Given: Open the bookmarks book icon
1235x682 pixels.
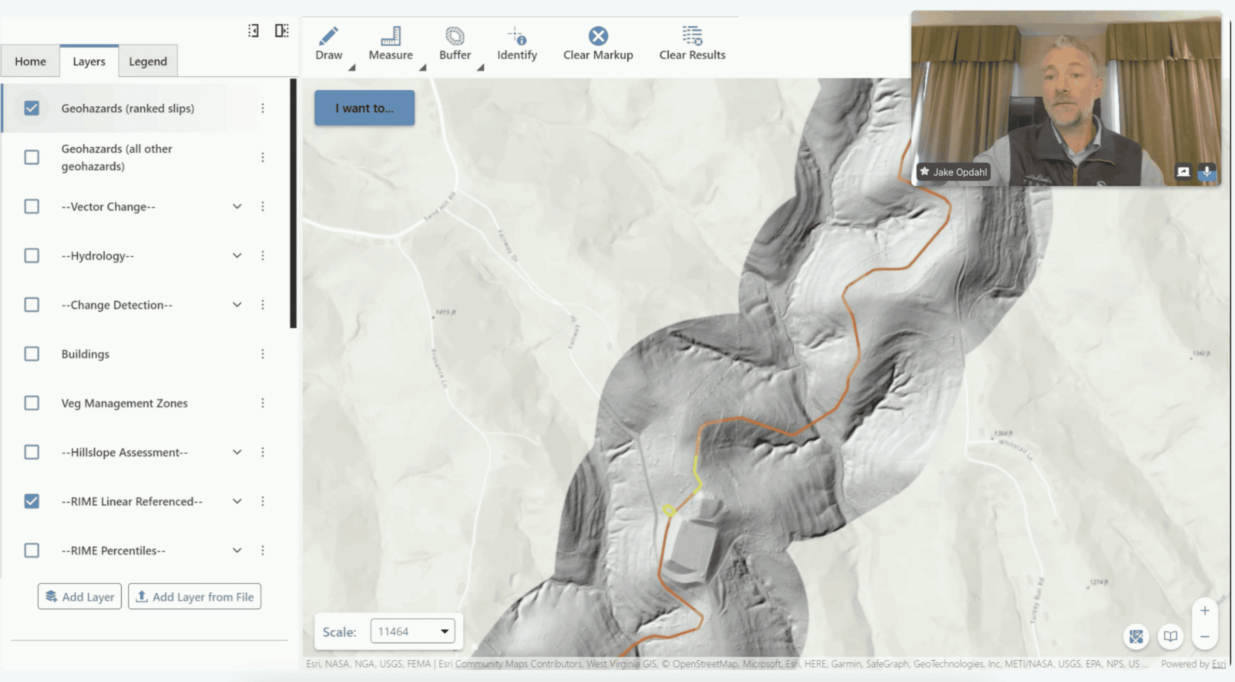Looking at the screenshot, I should tap(1170, 637).
